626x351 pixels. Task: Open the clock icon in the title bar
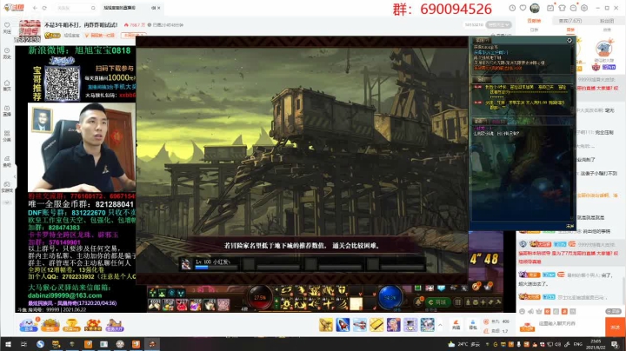[x=512, y=8]
